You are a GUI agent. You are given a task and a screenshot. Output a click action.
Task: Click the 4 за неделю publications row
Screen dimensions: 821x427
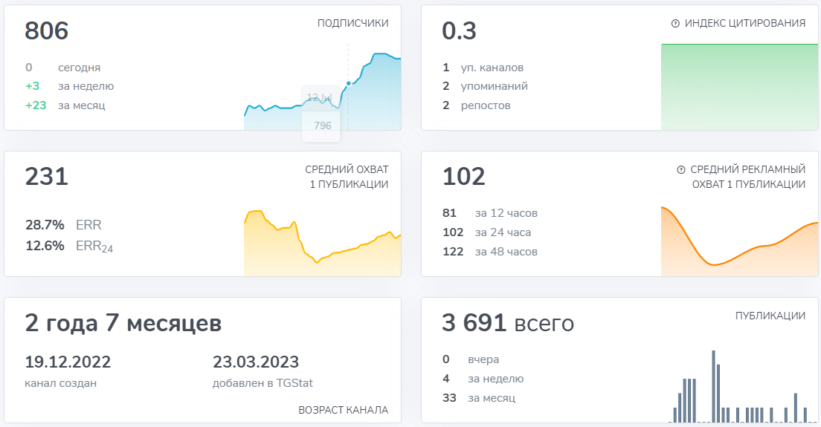[483, 379]
